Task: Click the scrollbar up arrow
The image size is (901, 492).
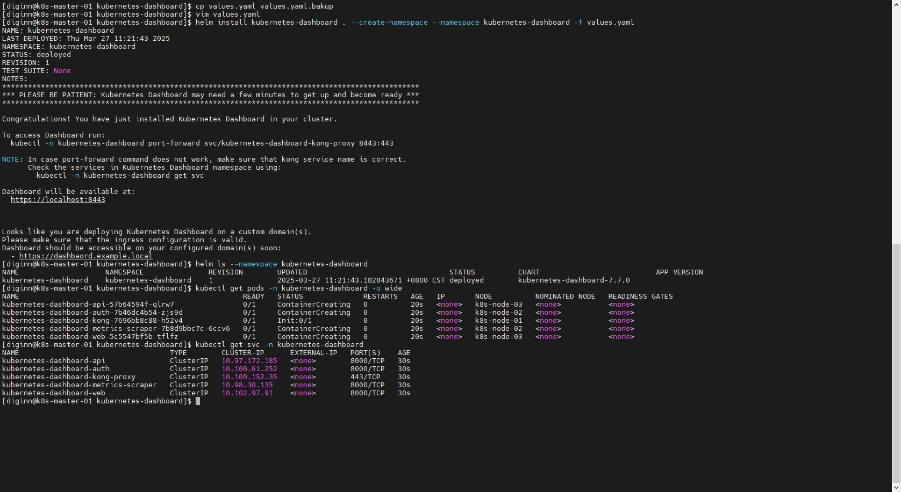Action: [896, 4]
